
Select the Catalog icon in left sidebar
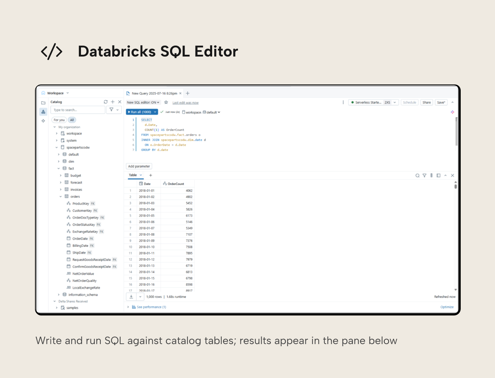(43, 112)
